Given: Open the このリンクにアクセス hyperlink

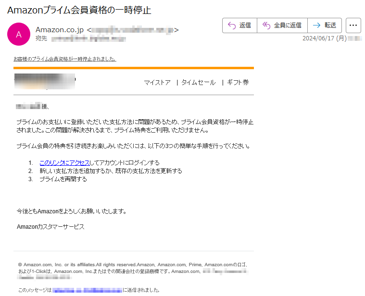Looking at the screenshot, I should click(64, 163).
